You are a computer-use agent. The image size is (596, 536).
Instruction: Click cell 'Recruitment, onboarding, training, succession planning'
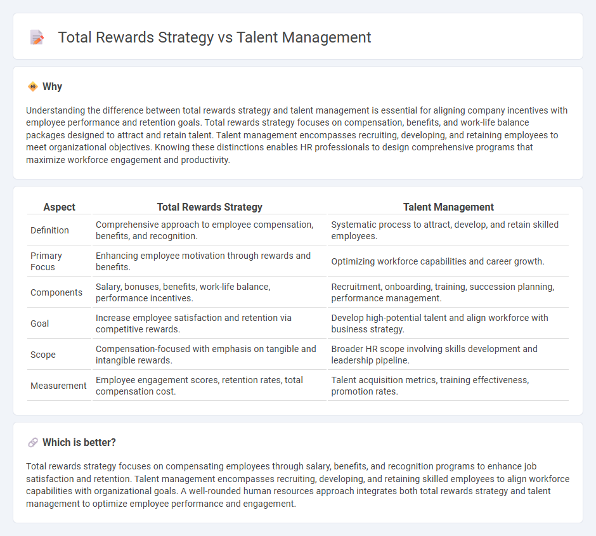[448, 292]
